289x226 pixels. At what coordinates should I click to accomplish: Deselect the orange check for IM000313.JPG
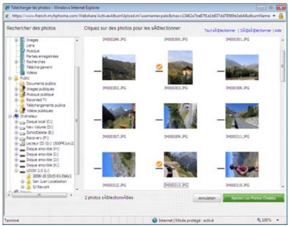click(x=159, y=164)
